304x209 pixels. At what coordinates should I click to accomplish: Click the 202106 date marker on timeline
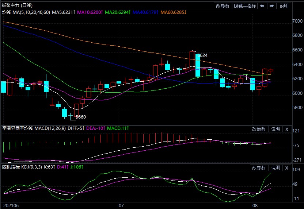tap(11, 205)
